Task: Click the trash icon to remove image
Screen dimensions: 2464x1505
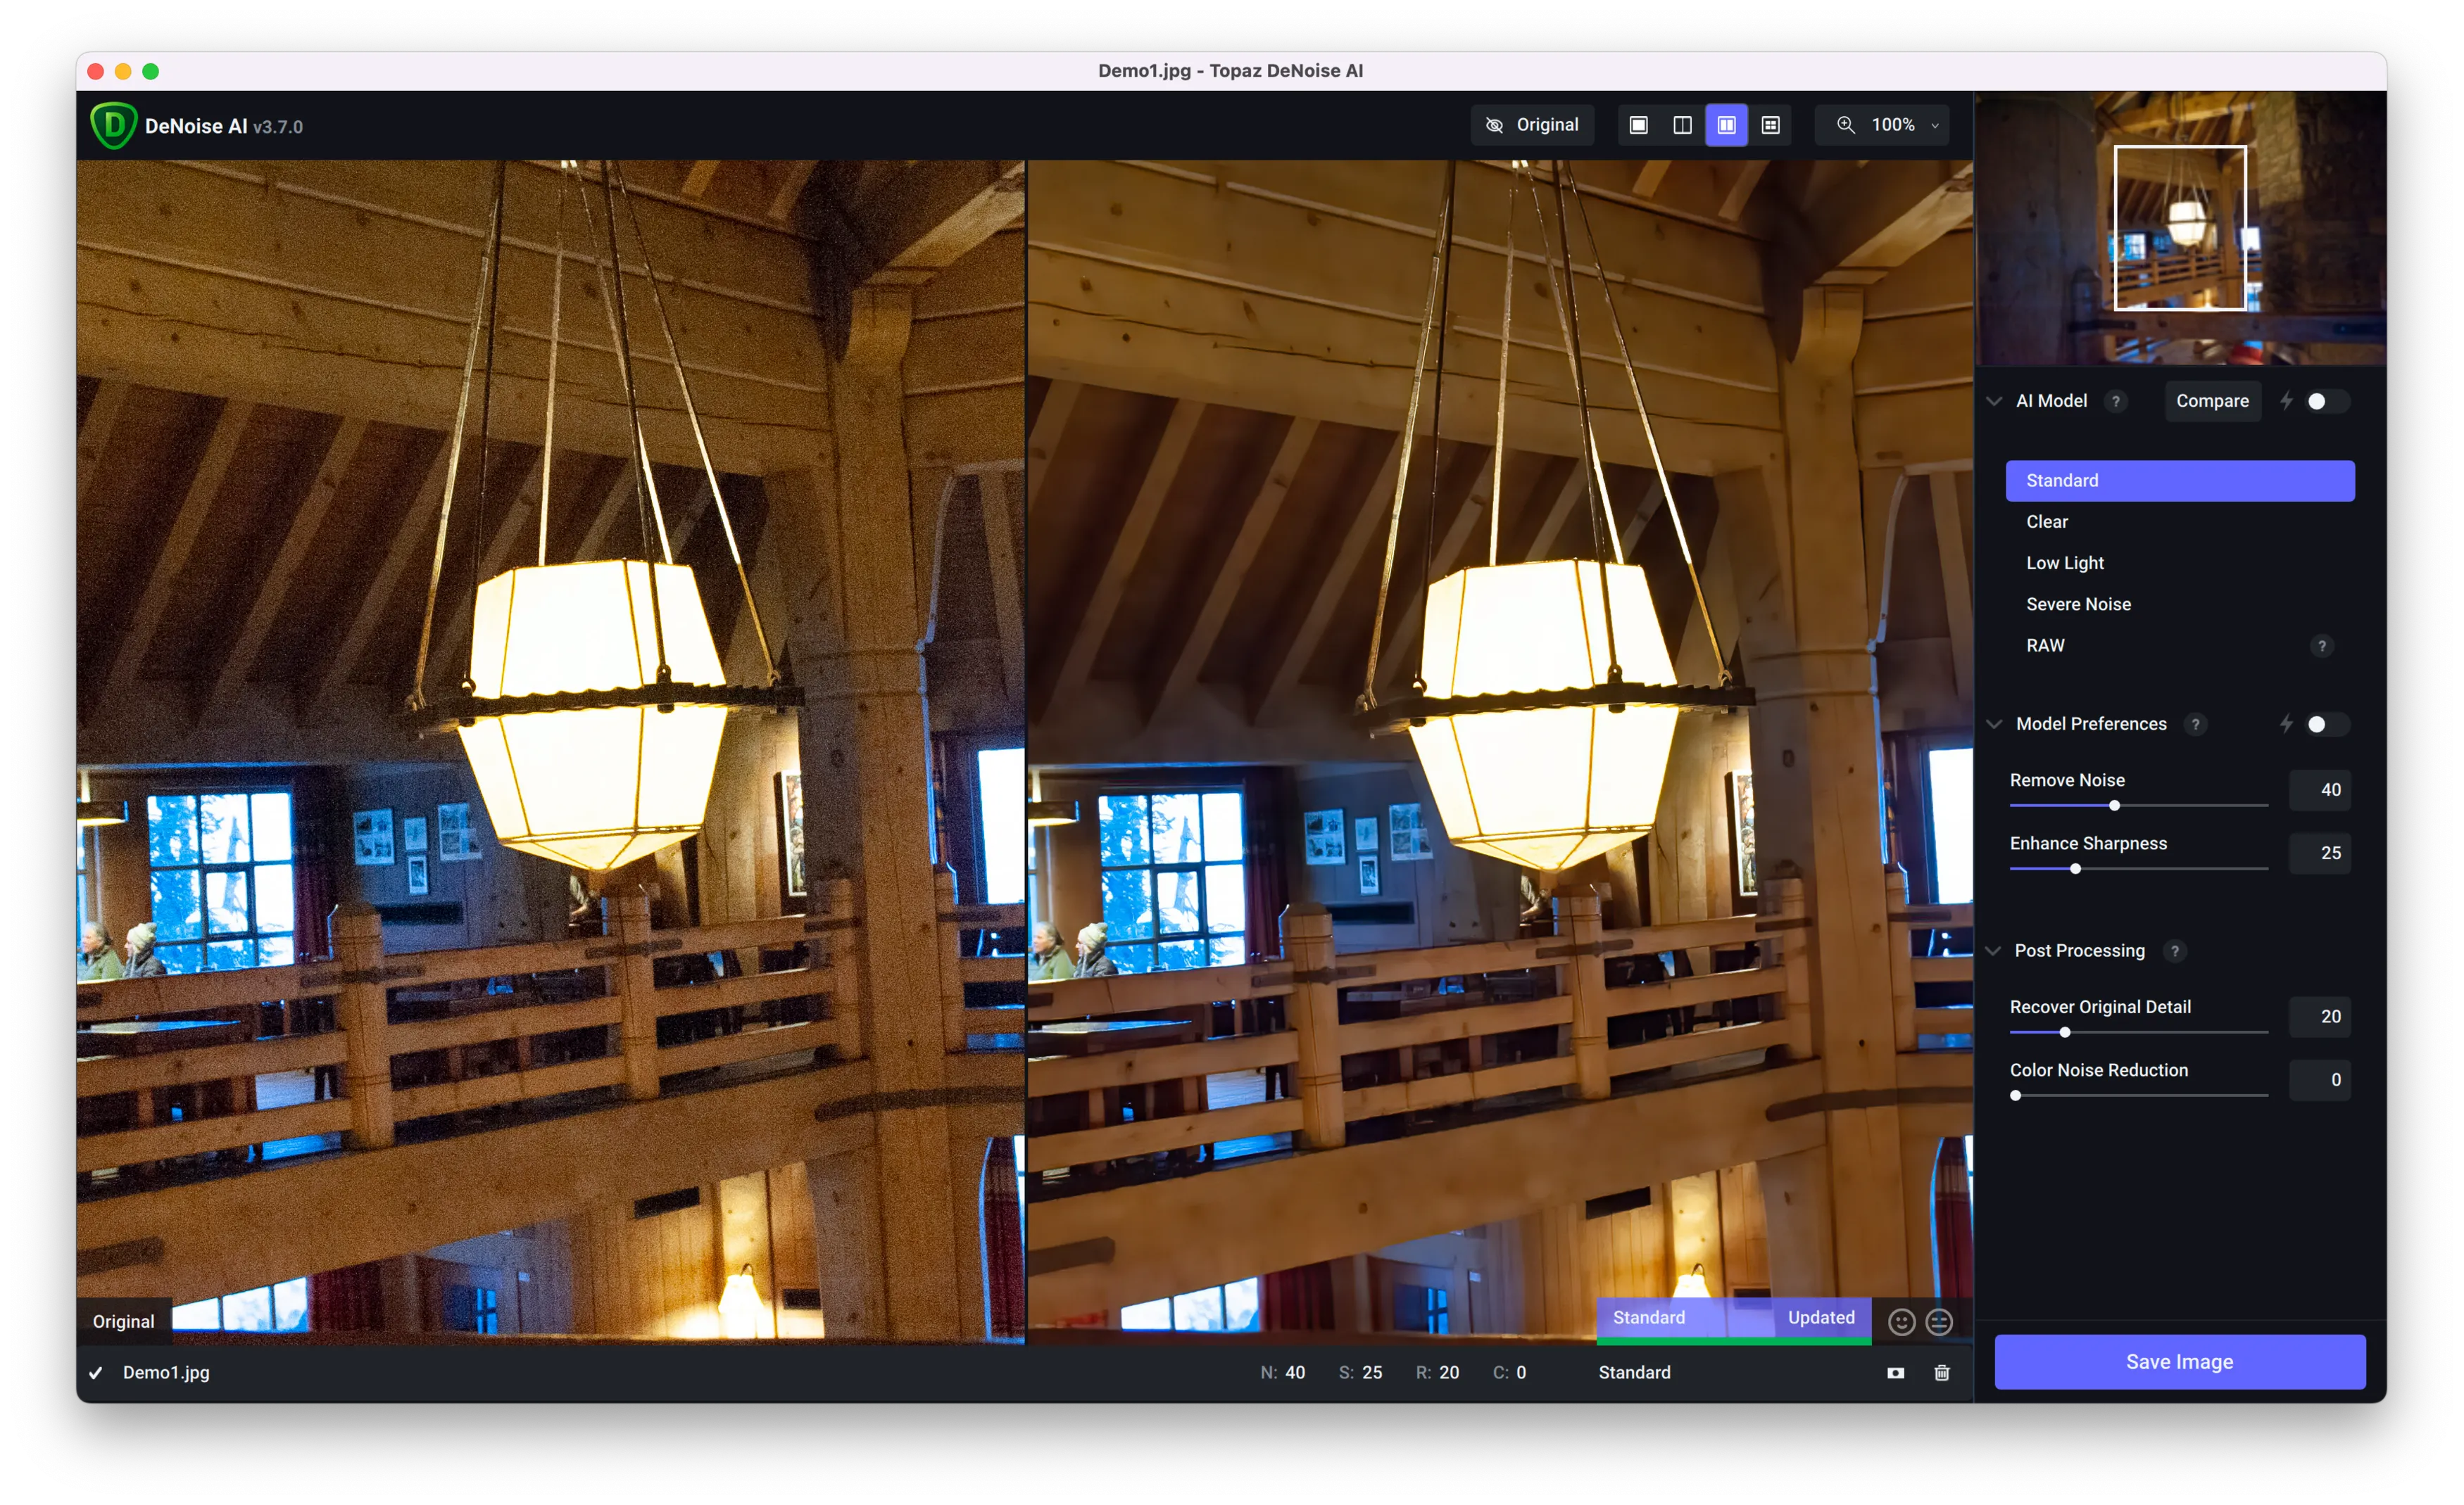Action: 1941,1372
